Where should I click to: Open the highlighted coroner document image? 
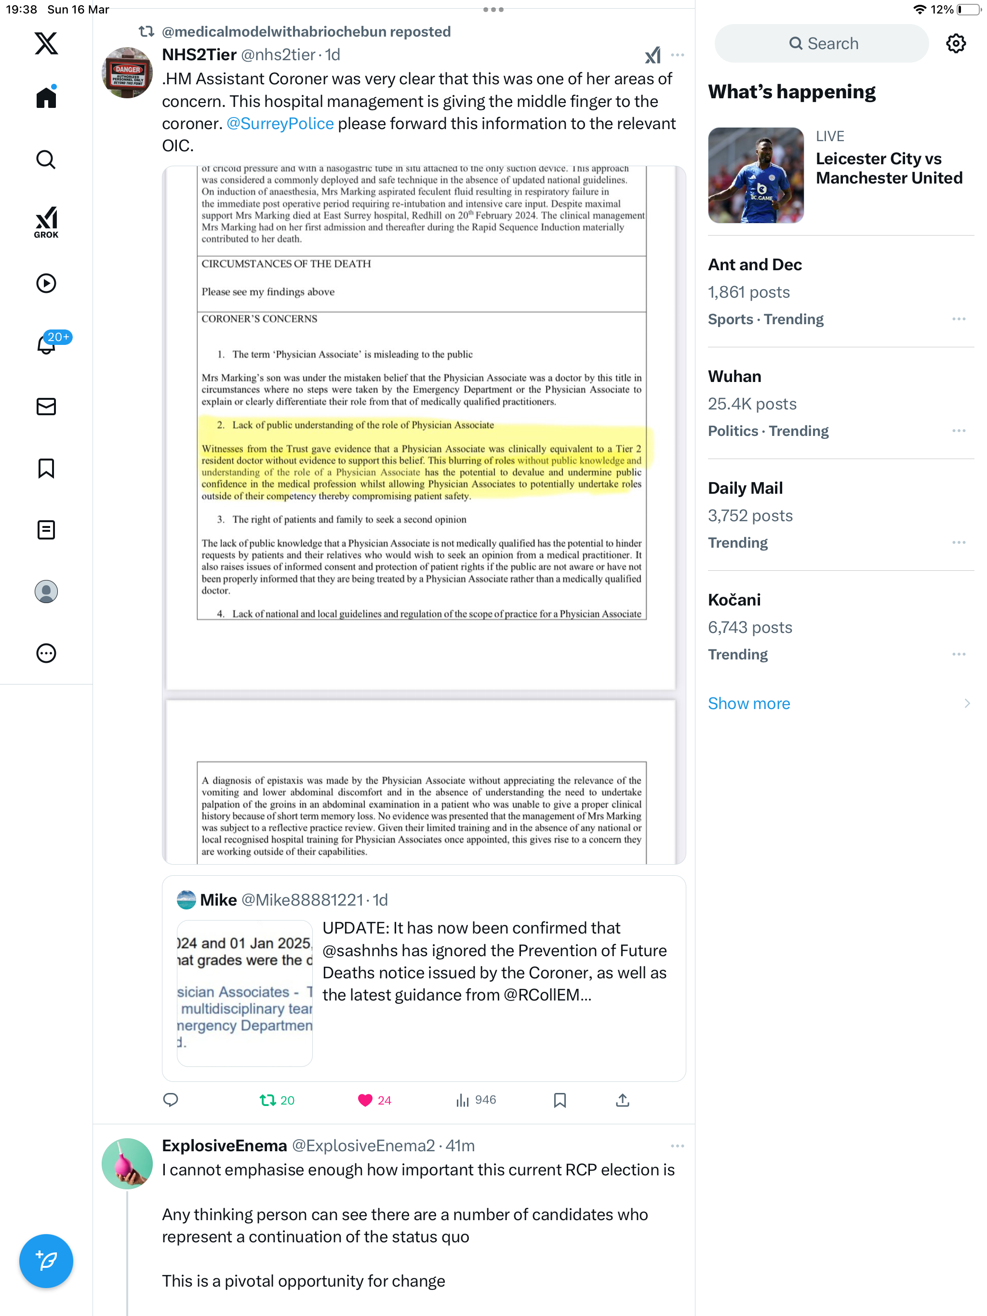[424, 514]
